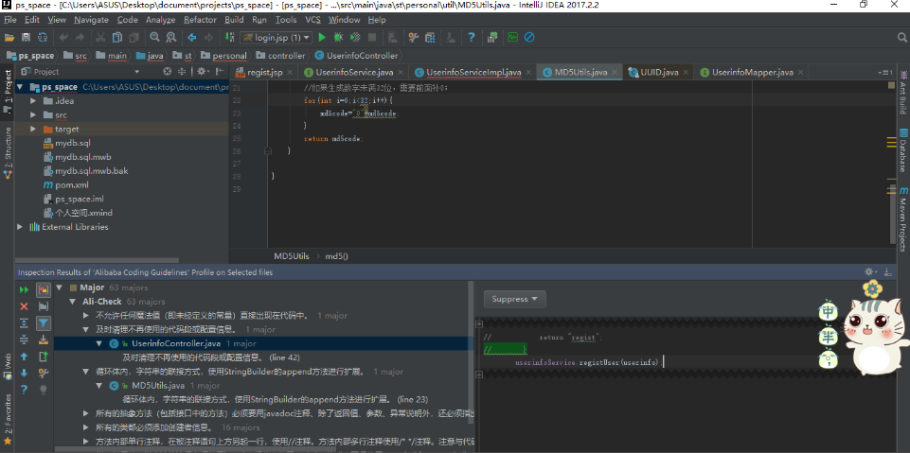Click scroll-from-source target icon in Project panel
910x453 pixels.
point(168,71)
